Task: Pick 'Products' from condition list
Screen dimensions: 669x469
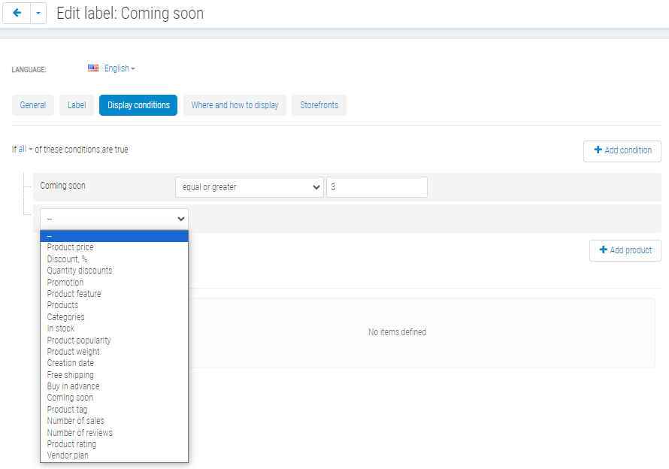Action: 114,305
